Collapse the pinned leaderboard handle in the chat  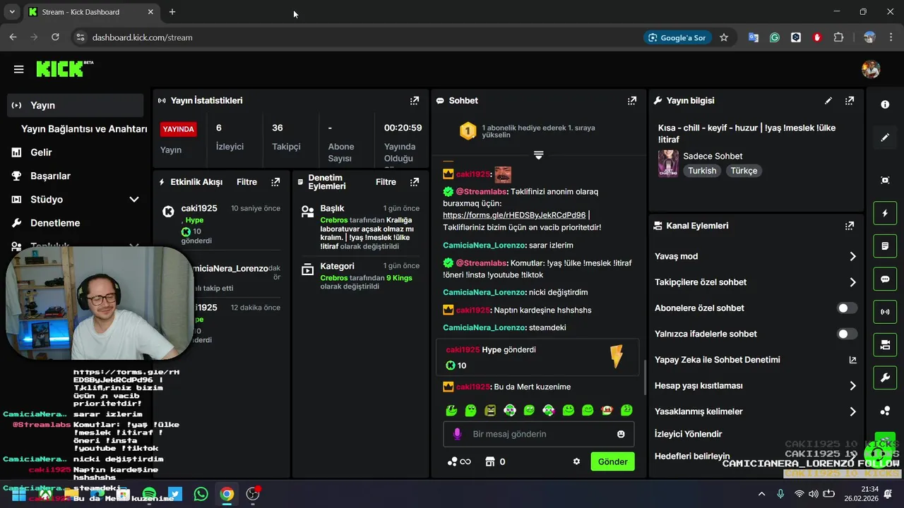coord(538,155)
